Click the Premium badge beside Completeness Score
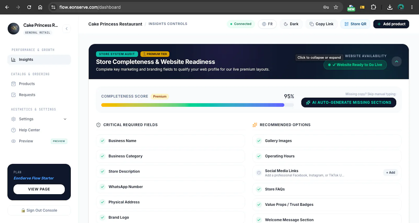The image size is (419, 223). click(160, 96)
